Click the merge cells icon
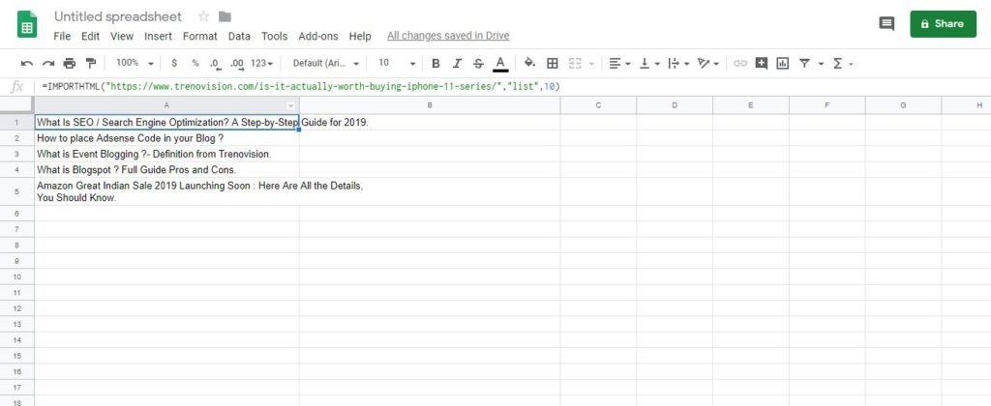This screenshot has height=406, width=991. (575, 63)
